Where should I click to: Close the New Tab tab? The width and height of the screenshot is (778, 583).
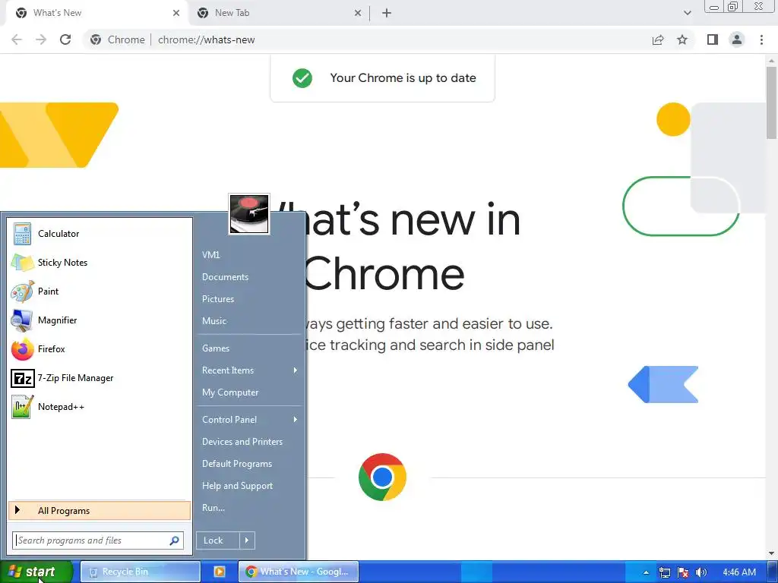coord(358,13)
